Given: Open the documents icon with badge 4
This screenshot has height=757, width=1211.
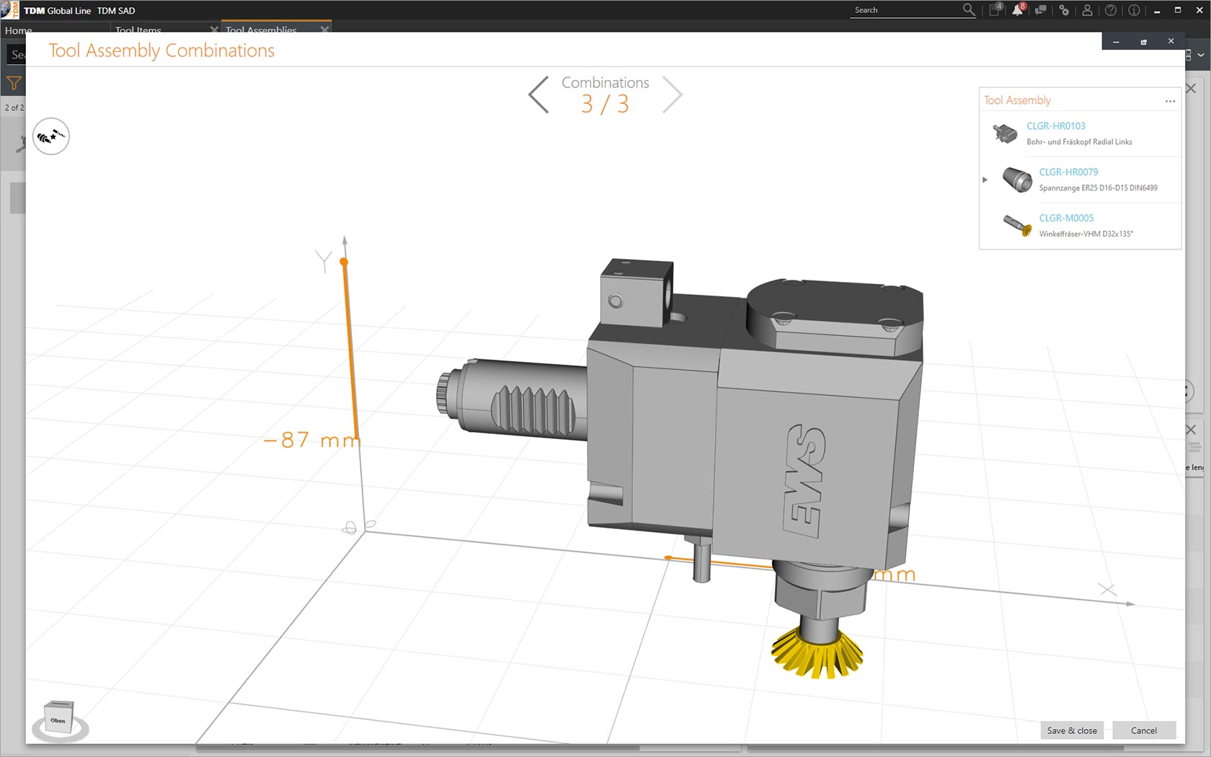Looking at the screenshot, I should pyautogui.click(x=995, y=9).
